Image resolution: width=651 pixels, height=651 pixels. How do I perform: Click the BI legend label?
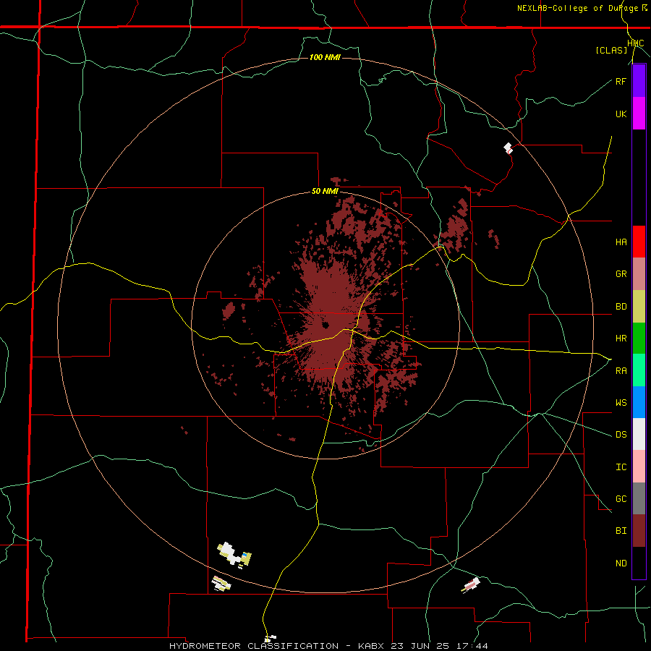621,531
